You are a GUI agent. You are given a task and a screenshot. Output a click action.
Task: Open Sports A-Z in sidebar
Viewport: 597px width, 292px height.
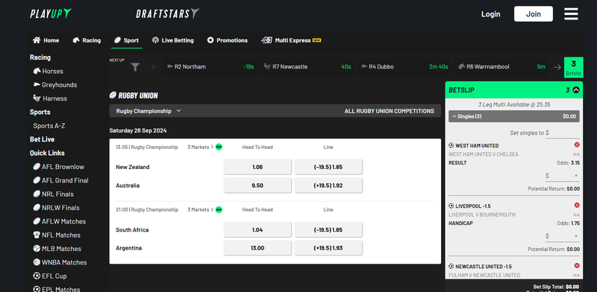coord(49,126)
